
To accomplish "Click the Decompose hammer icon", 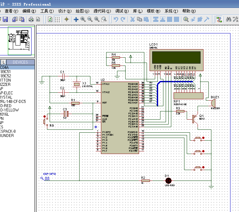I will pyautogui.click(x=207, y=19).
